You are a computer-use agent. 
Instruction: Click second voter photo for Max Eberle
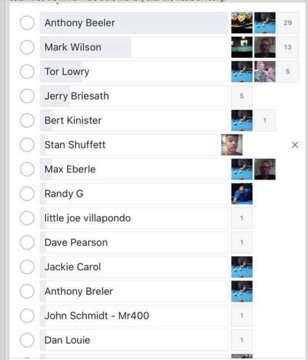(265, 169)
